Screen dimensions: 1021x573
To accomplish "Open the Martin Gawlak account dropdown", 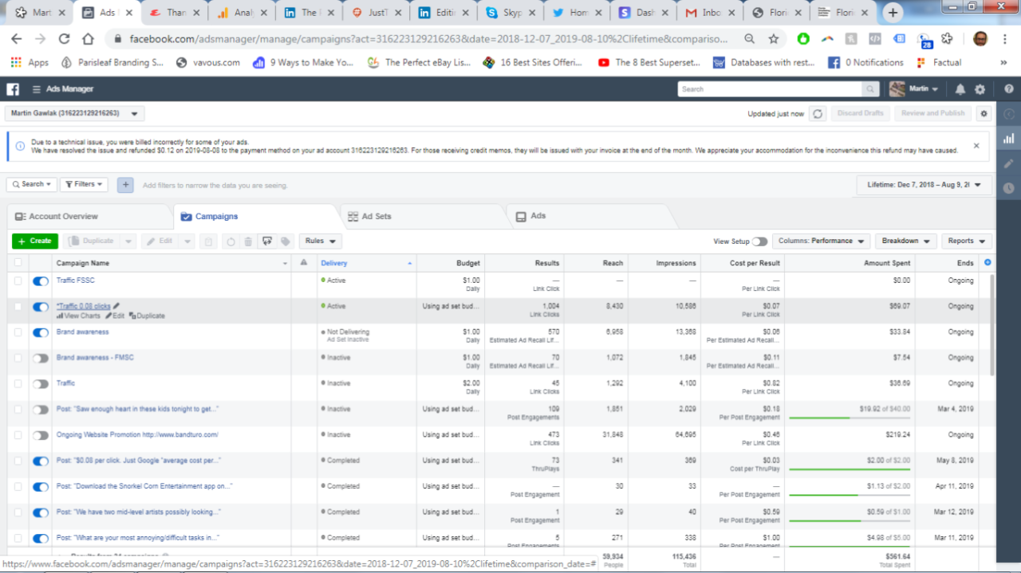I will point(75,114).
